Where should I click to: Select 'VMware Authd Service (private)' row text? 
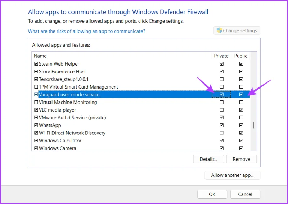pos(73,118)
